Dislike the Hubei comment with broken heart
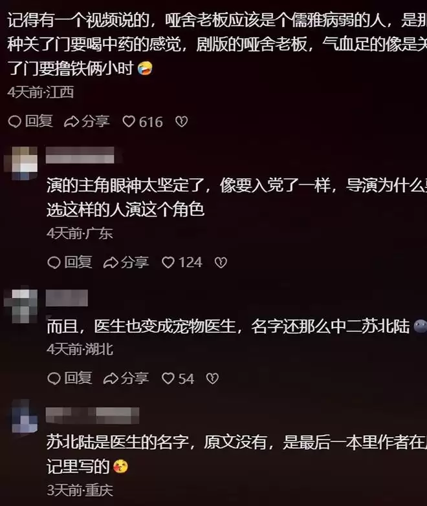This screenshot has width=427, height=506. (212, 379)
